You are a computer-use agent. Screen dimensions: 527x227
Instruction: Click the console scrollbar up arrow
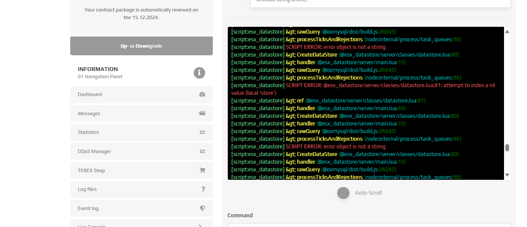pyautogui.click(x=507, y=31)
